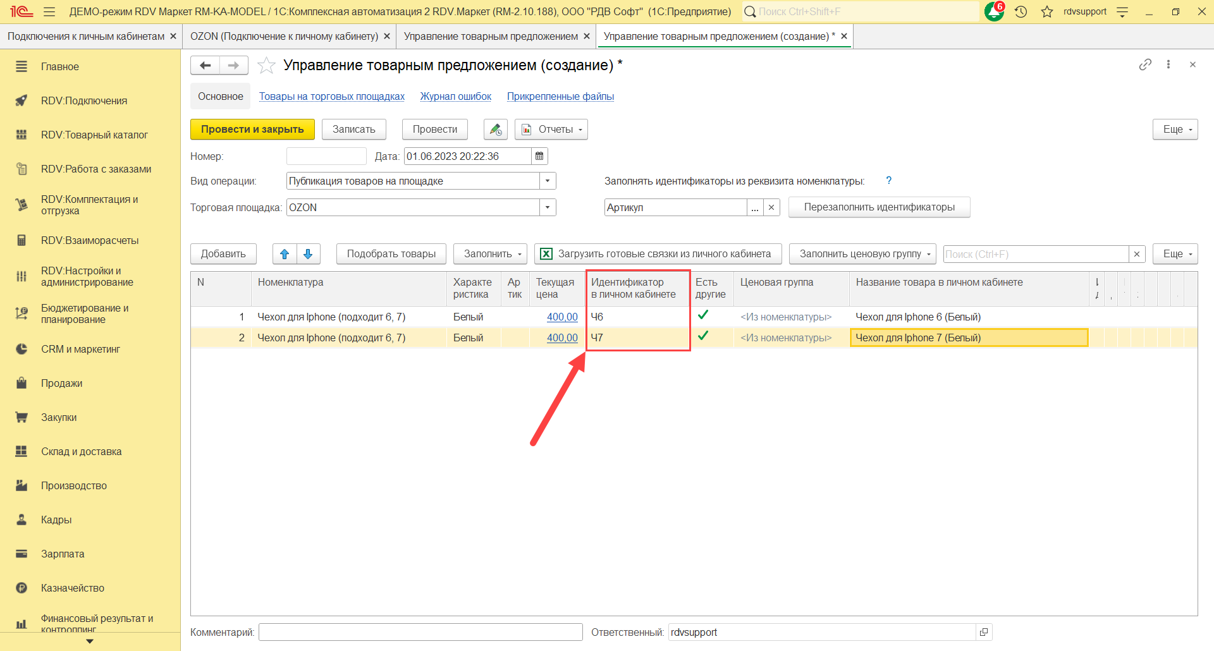Click Провести и закрыть button
Screen dimensions: 1214x651
tap(252, 130)
